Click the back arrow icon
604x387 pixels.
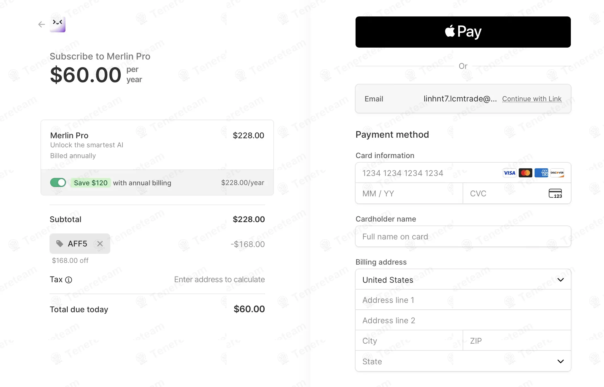pyautogui.click(x=41, y=24)
